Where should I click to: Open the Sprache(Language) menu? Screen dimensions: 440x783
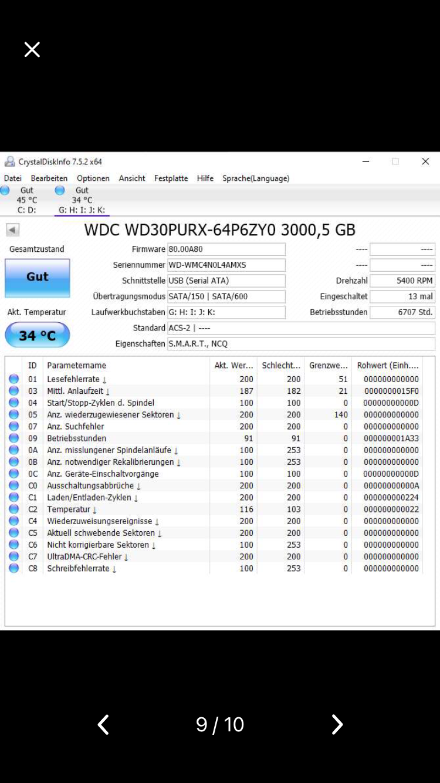click(x=256, y=178)
